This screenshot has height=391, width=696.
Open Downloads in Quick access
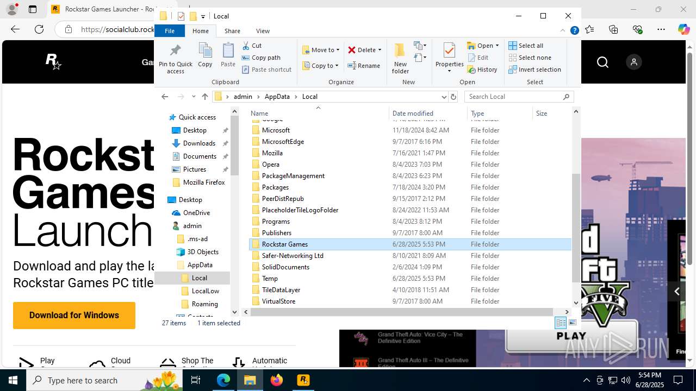199,143
